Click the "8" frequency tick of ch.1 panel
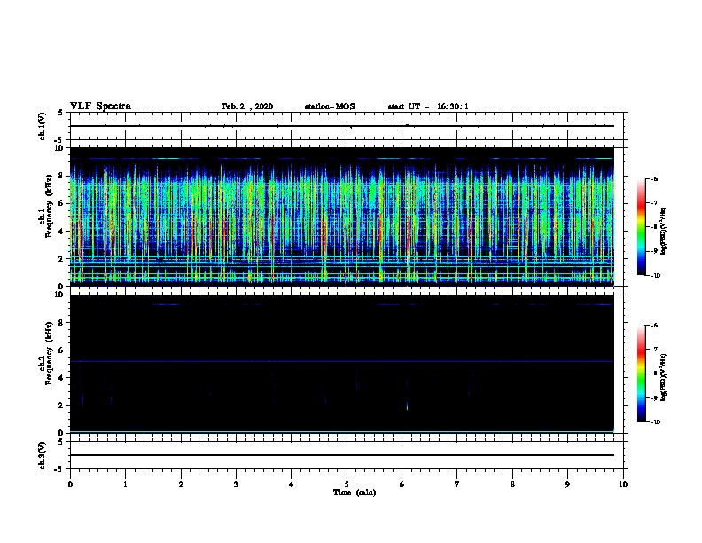The image size is (702, 543). (x=62, y=176)
